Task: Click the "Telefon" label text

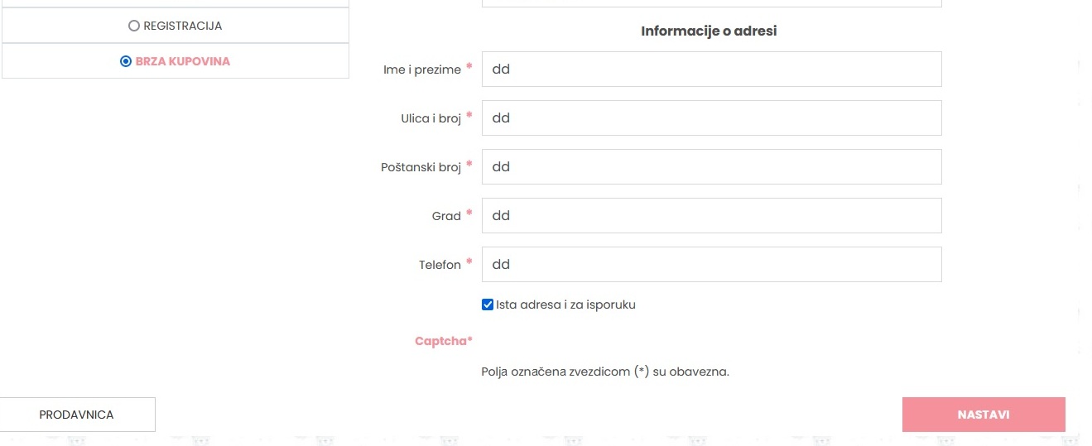Action: (440, 265)
